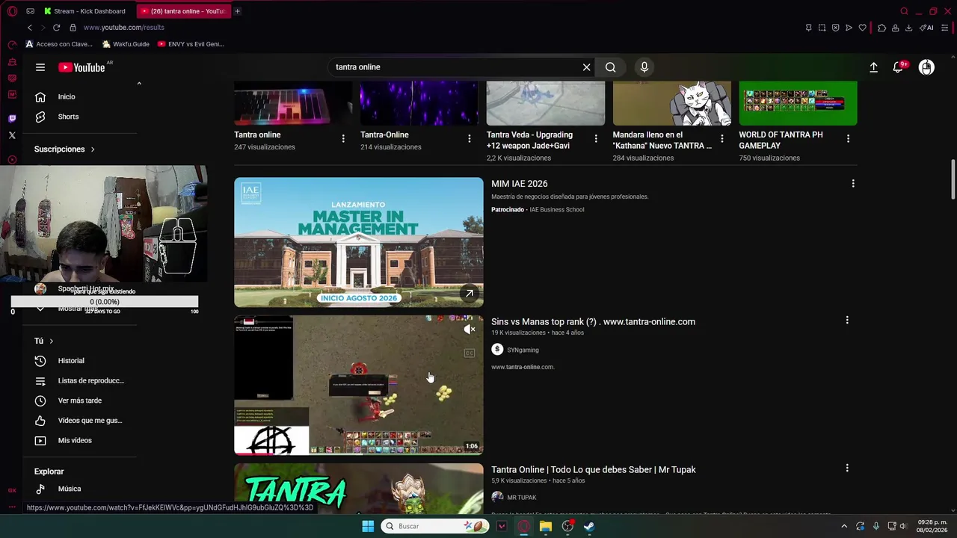Open File Explorer from taskbar
The height and width of the screenshot is (538, 957).
pyautogui.click(x=546, y=526)
